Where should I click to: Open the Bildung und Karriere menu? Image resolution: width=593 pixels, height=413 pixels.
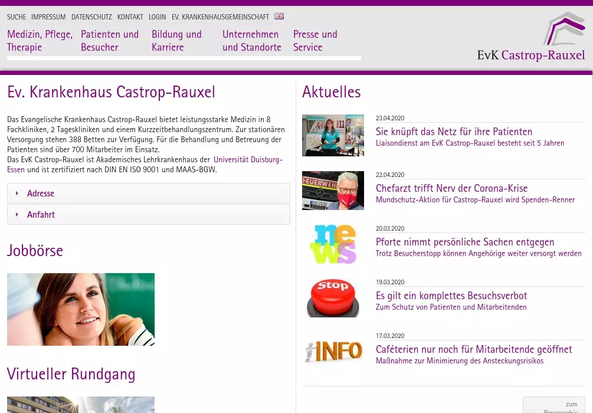176,41
